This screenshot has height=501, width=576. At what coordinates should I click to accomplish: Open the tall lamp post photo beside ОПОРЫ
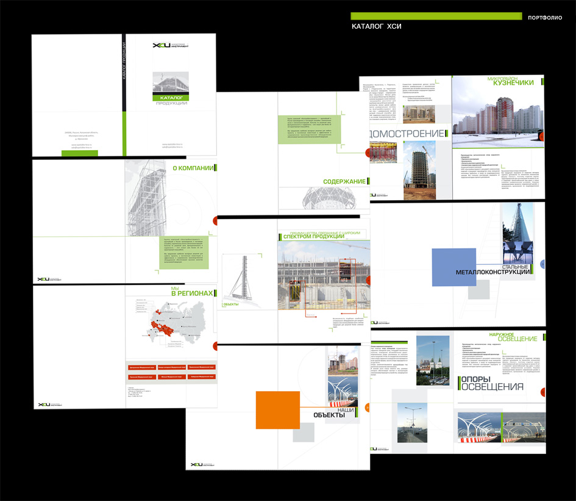coord(433,361)
